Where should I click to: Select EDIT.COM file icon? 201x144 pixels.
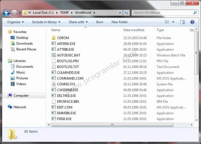[x=54, y=107]
